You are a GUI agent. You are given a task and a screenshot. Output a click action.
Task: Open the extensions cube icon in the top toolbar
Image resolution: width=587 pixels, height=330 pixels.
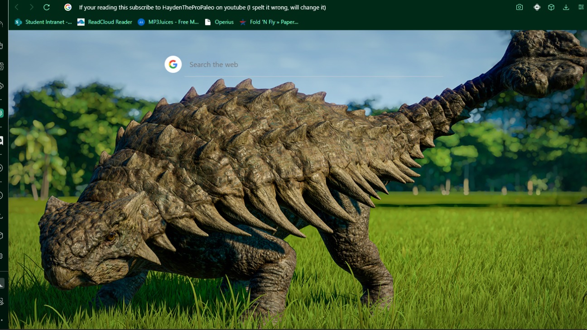pos(551,7)
